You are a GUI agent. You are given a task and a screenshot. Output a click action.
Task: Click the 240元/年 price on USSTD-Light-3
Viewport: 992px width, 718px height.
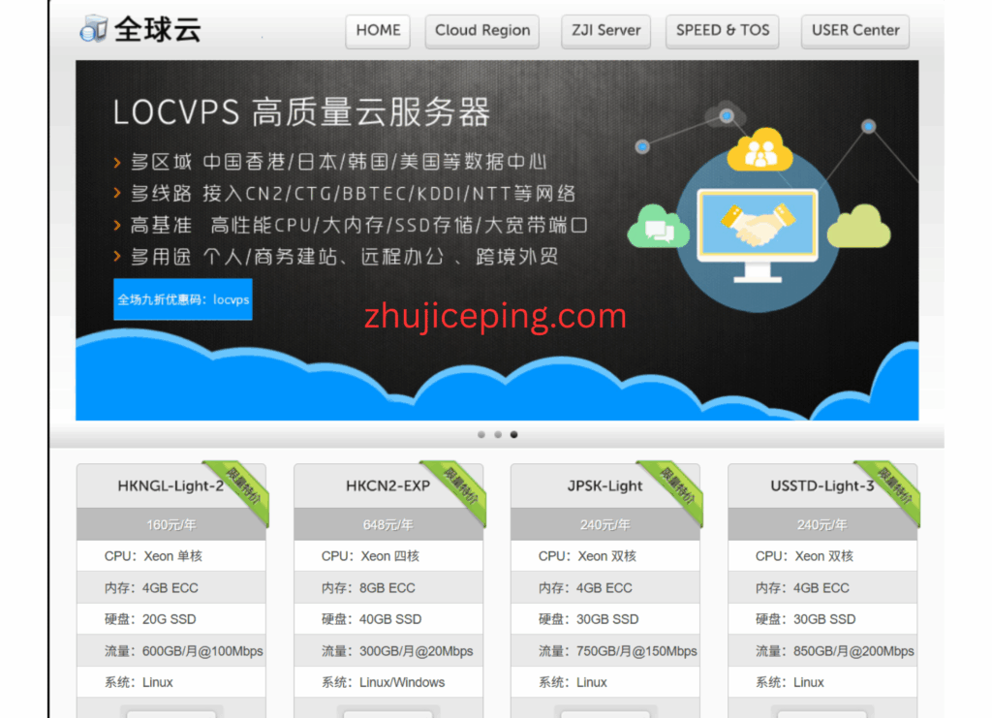click(821, 524)
